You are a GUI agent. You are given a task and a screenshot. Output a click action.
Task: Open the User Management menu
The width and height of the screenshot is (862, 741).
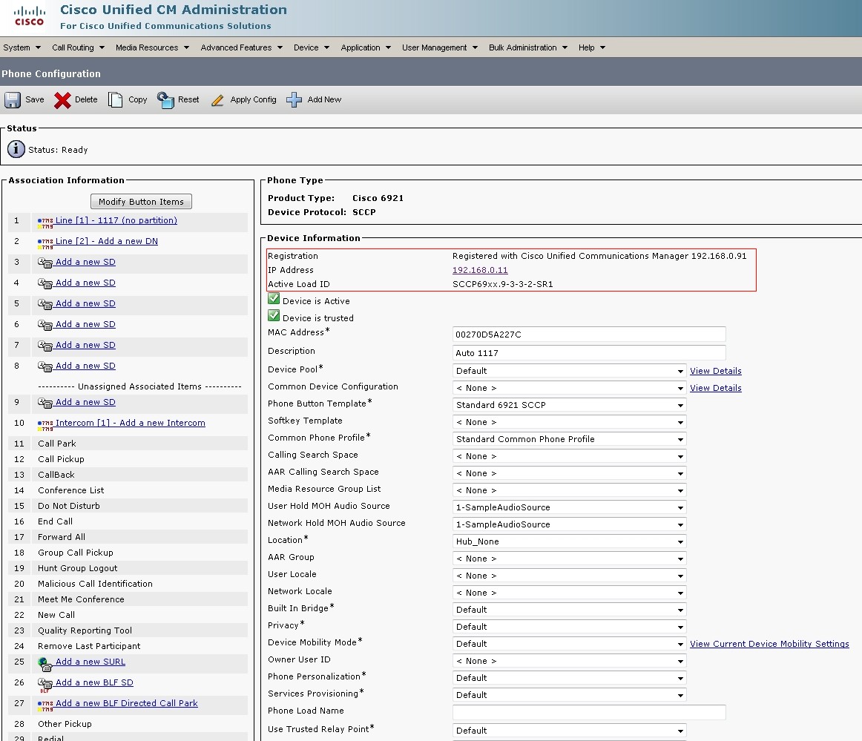click(440, 47)
